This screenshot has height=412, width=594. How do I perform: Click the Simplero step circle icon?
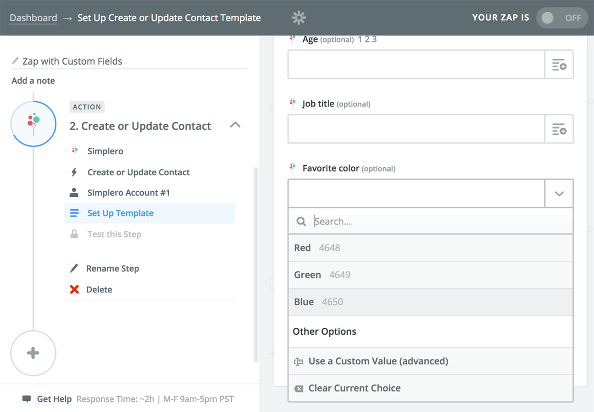tap(33, 124)
